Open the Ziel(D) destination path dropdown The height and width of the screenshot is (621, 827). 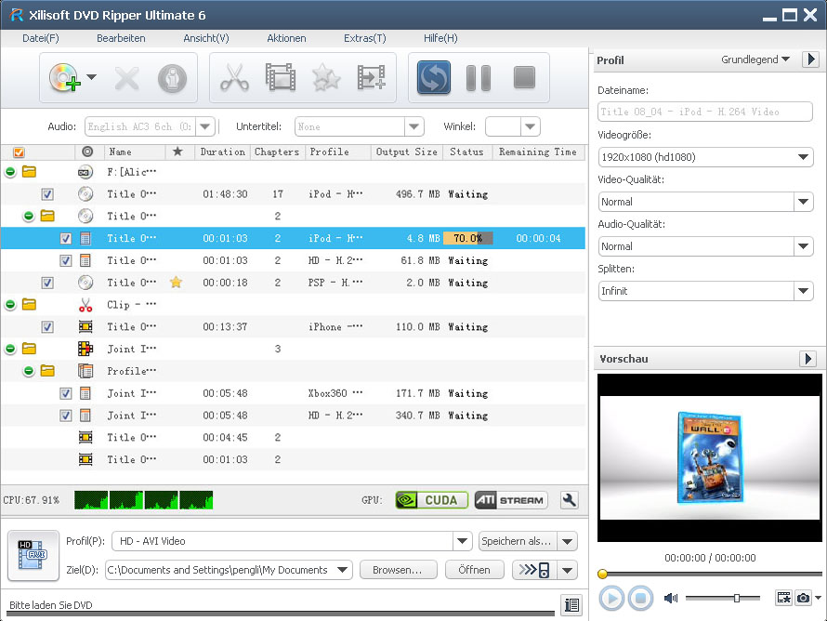pyautogui.click(x=342, y=570)
